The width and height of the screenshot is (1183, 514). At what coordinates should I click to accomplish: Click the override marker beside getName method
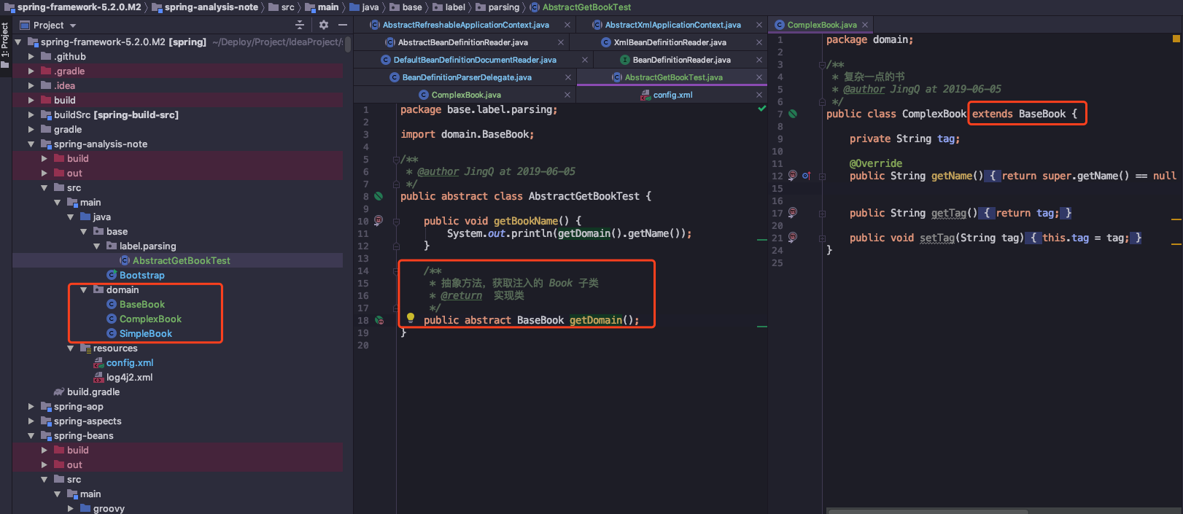click(806, 176)
